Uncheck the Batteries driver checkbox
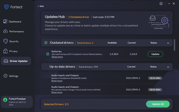 click(48, 54)
